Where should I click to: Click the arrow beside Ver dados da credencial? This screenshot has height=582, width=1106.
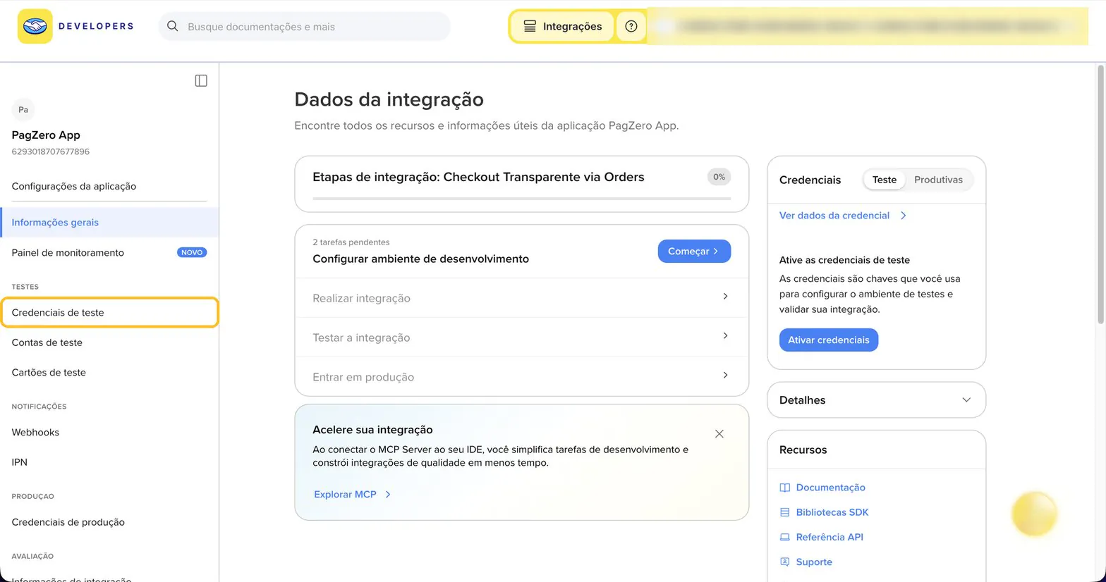[x=904, y=216]
